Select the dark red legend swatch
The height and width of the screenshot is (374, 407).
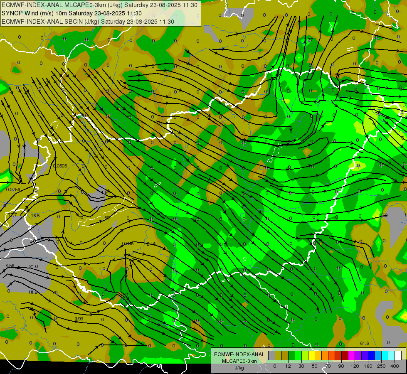point(345,356)
